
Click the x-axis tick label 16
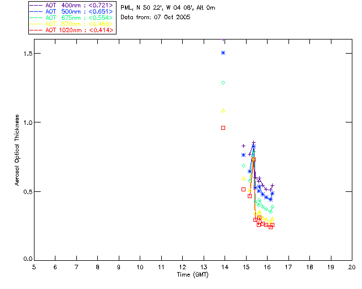click(x=268, y=267)
